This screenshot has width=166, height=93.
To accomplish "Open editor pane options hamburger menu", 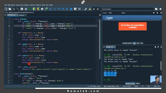I will tap(100, 15).
